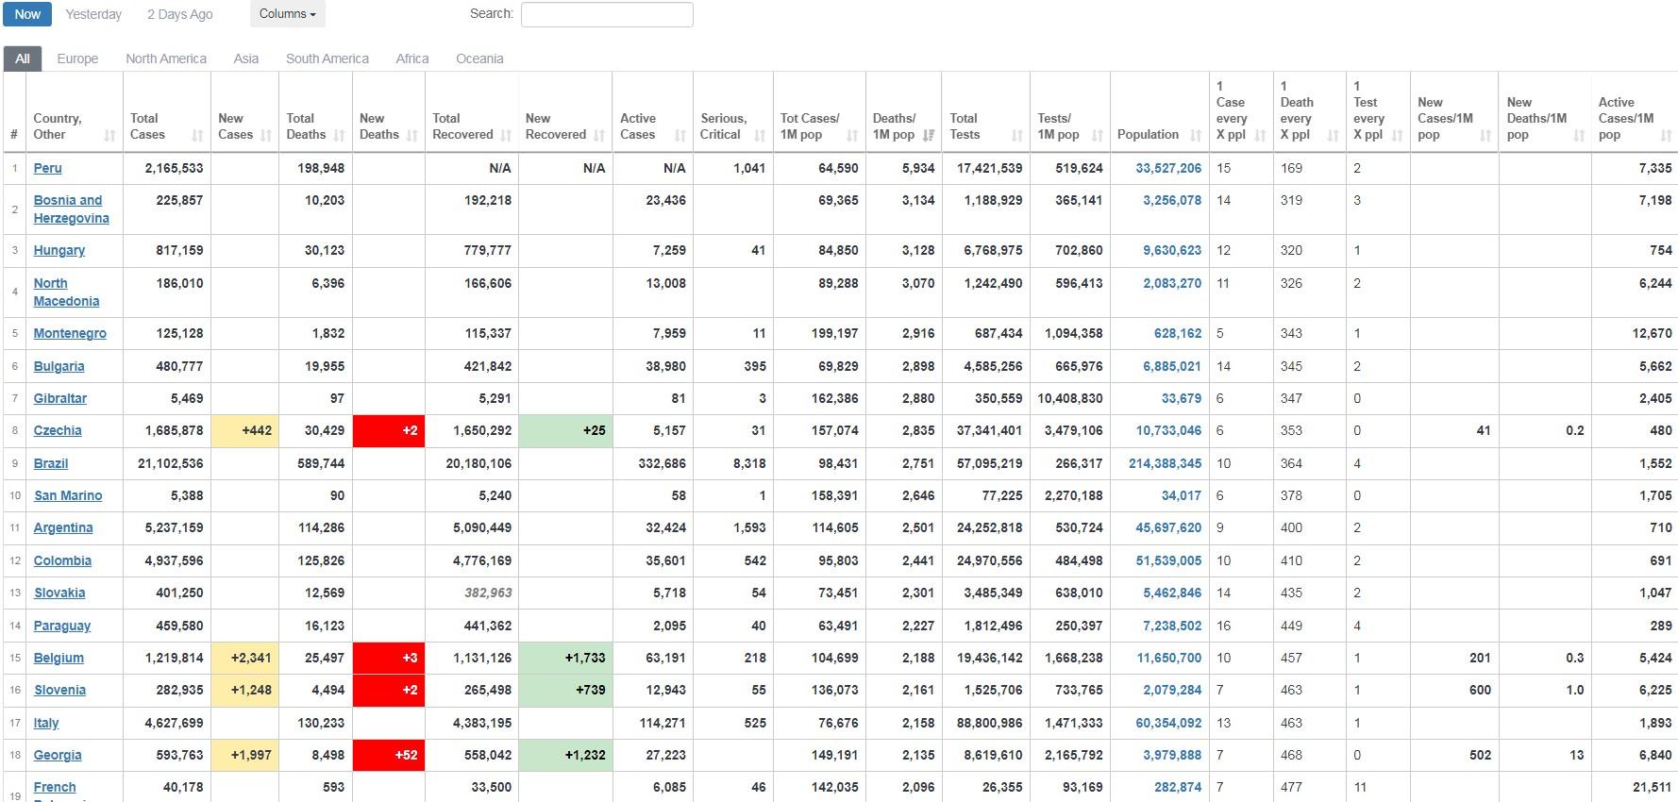This screenshot has height=802, width=1678.
Task: Open the Hungary country link
Action: [x=59, y=250]
